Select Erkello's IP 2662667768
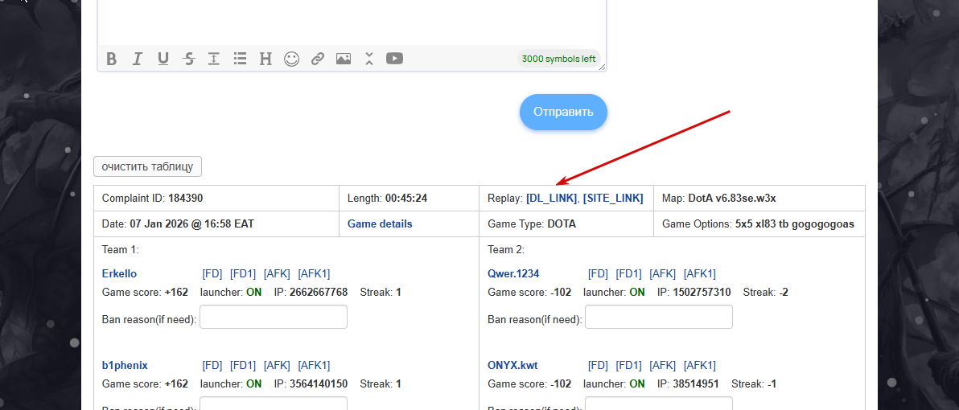 point(319,292)
